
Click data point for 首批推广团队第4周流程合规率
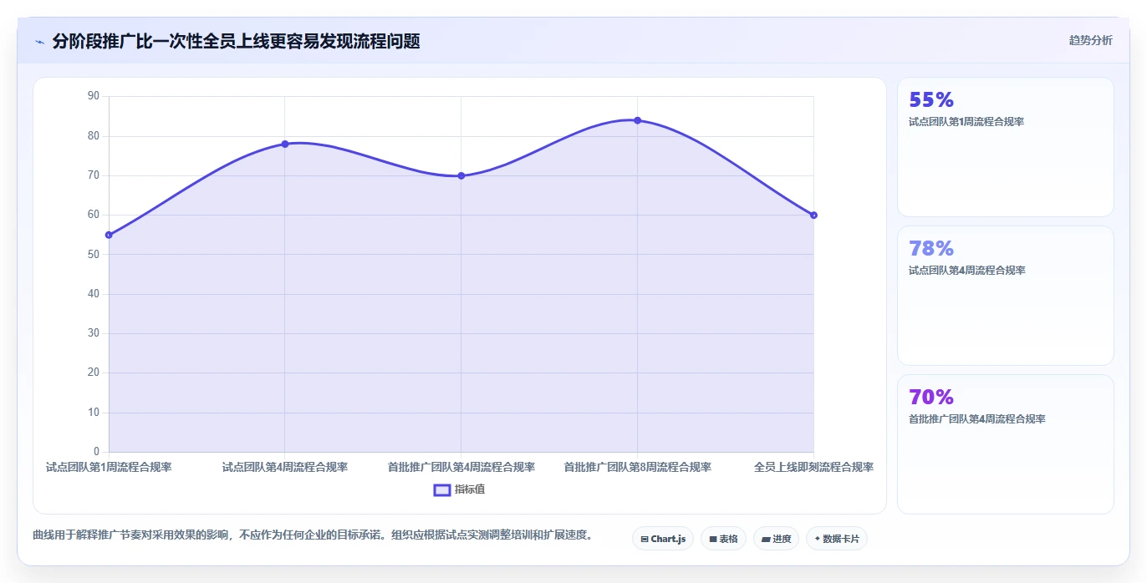point(461,175)
